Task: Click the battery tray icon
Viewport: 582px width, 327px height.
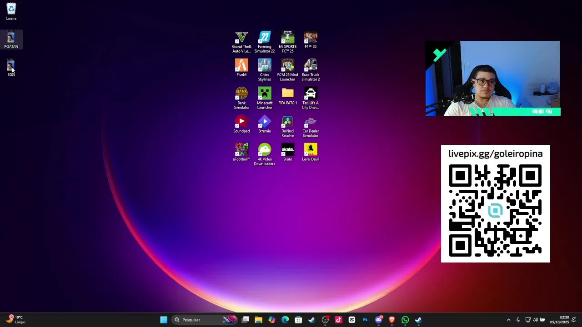Action: coord(542,320)
